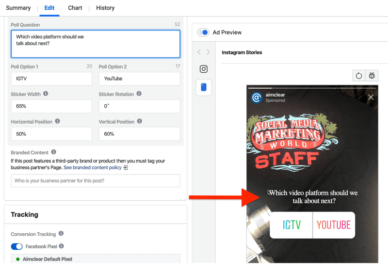
Task: Select the Aimclear Default Pixel row
Action: pos(96,259)
